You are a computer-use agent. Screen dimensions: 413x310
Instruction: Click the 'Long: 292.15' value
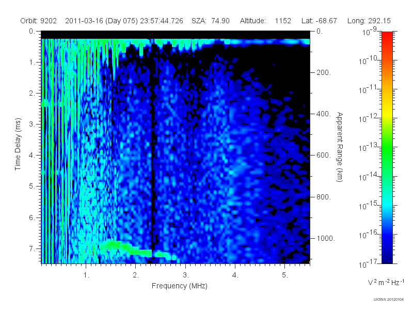(x=369, y=21)
